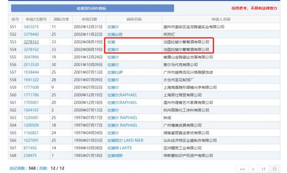Click the date 2002年12月31日
The height and width of the screenshot is (173, 287).
(88, 27)
